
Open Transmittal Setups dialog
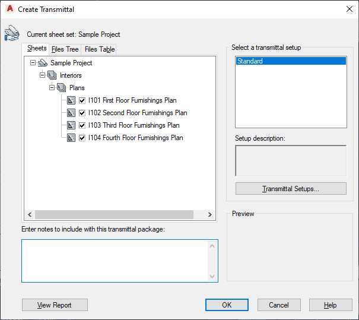click(291, 189)
